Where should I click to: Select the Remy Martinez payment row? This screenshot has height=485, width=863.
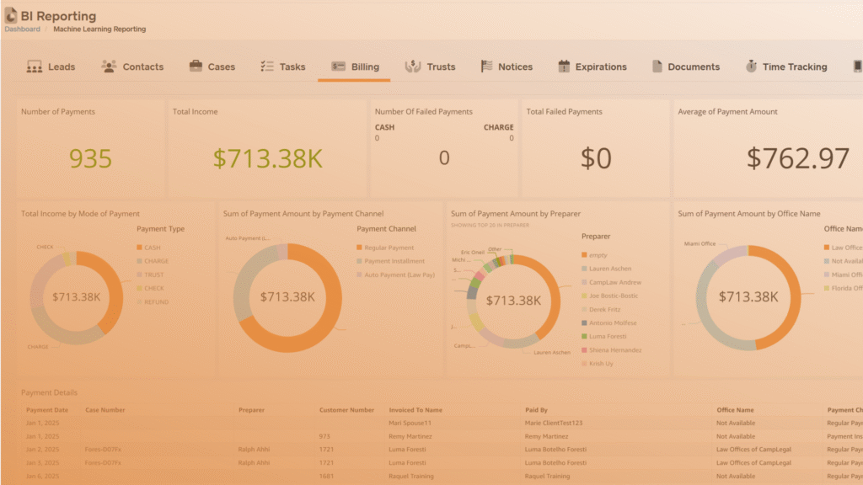coord(412,436)
